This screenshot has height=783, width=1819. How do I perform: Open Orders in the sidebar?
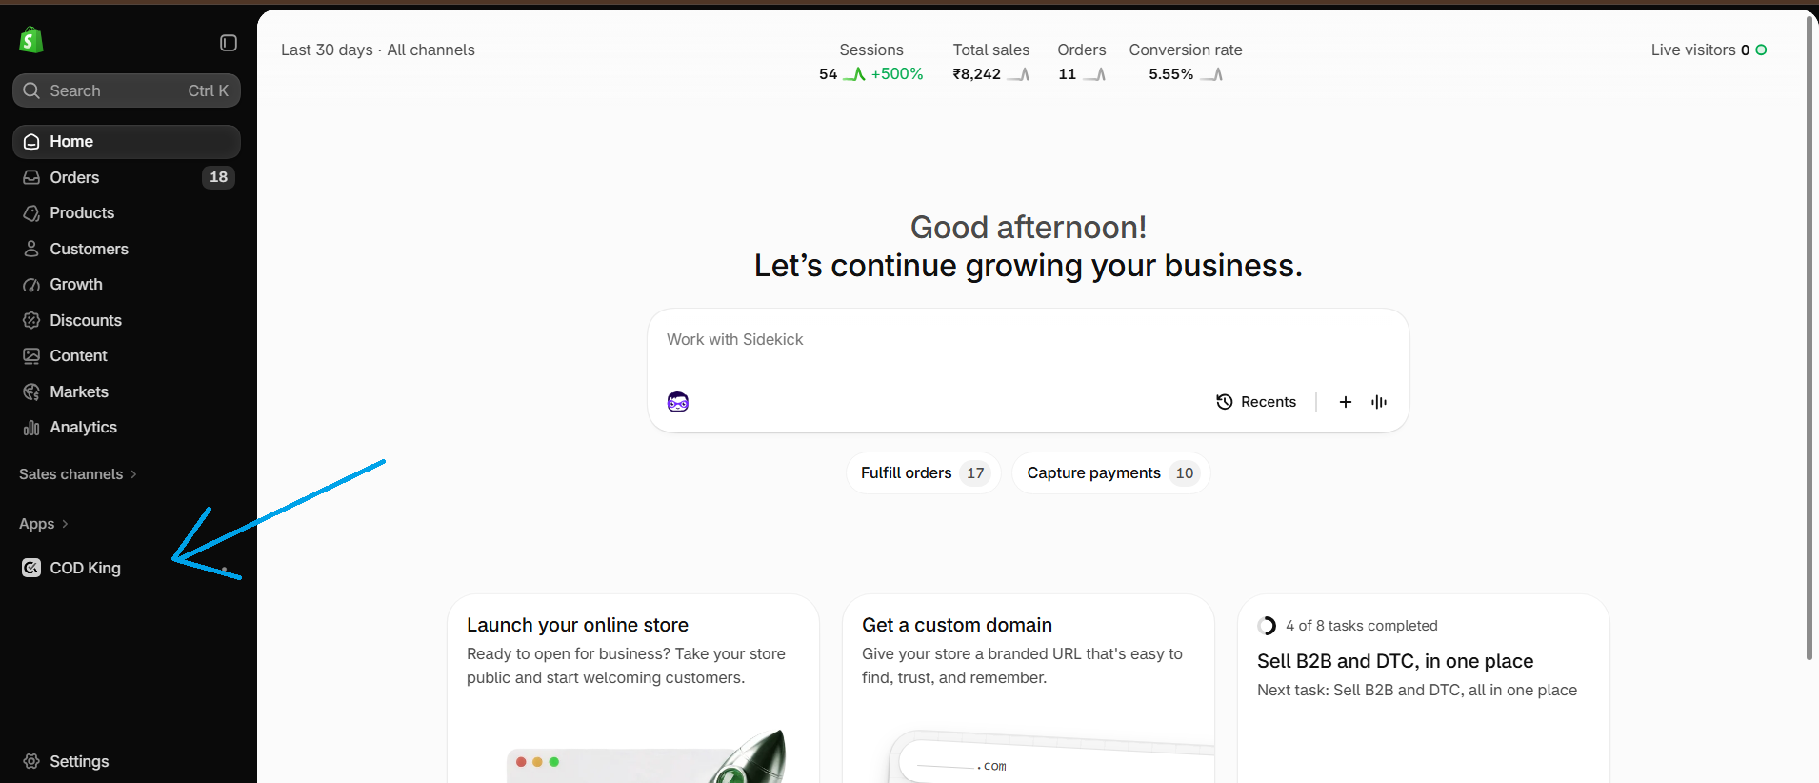pos(127,177)
